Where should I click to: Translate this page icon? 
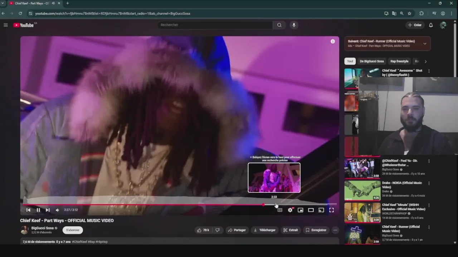pos(394,14)
